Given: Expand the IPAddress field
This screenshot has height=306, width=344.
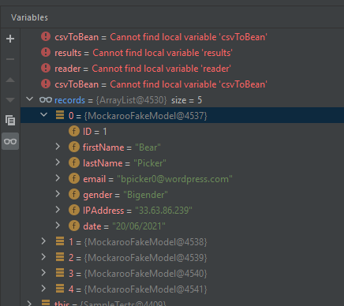Looking at the screenshot, I should coord(58,210).
